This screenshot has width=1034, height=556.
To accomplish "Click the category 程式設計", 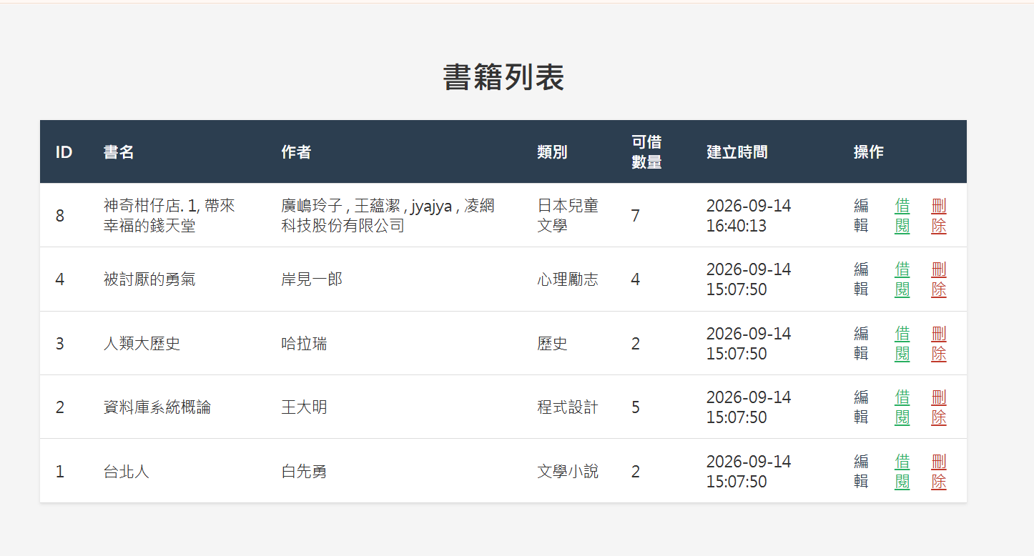I will pyautogui.click(x=568, y=407).
